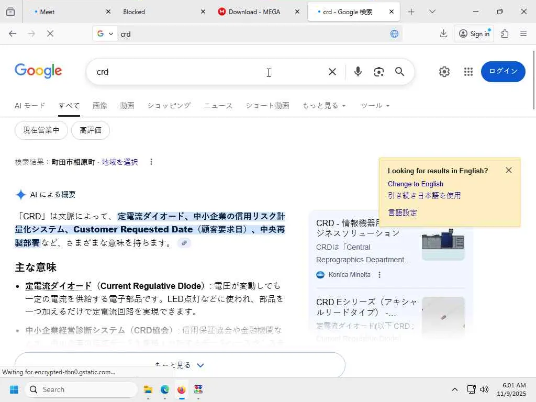Open the Google apps grid
Viewport: 536px width, 402px height.
point(468,72)
